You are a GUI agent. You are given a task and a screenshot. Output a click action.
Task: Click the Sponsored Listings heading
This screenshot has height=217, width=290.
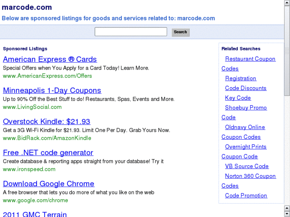pos(25,49)
